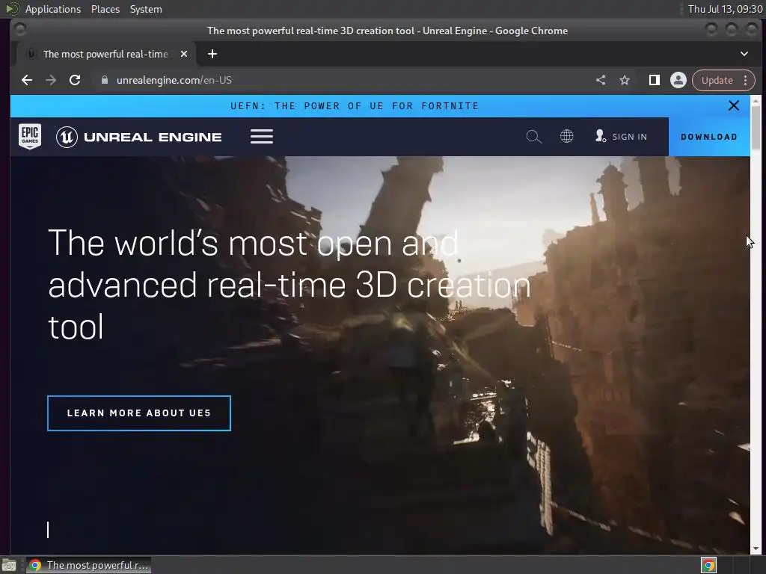Click the Epic Games logo

pyautogui.click(x=30, y=136)
